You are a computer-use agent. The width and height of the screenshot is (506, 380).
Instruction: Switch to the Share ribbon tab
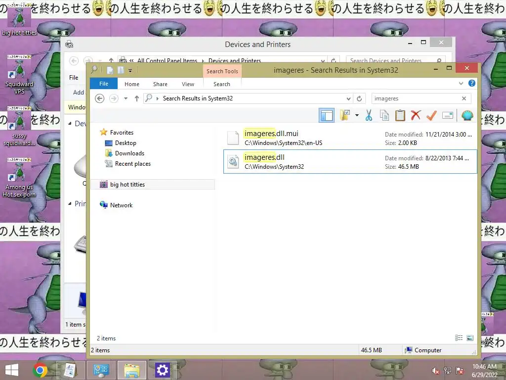[x=160, y=84]
